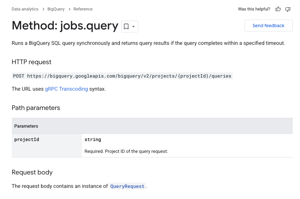This screenshot has width=300, height=199.
Task: Click the string type label
Action: (x=93, y=139)
